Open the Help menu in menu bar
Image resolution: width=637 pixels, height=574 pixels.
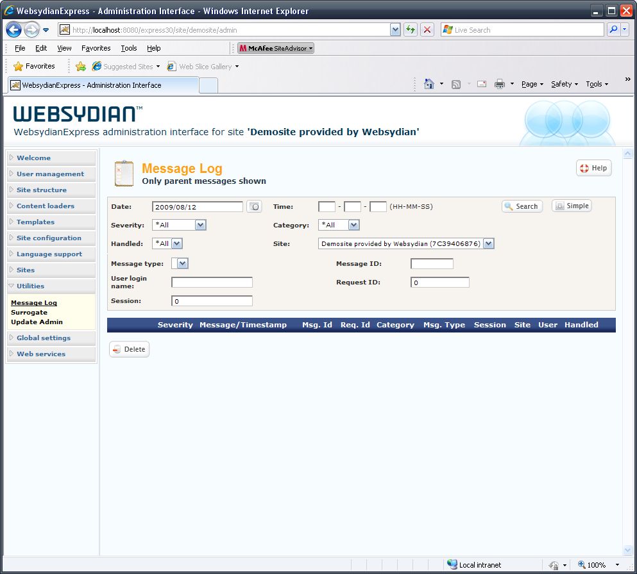tap(153, 48)
